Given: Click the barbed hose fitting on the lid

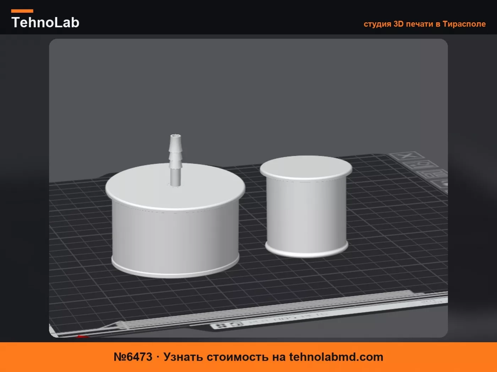Looking at the screenshot, I should point(175,160).
